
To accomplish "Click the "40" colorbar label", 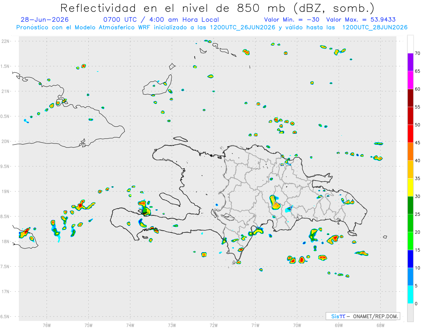I will click(418, 161).
